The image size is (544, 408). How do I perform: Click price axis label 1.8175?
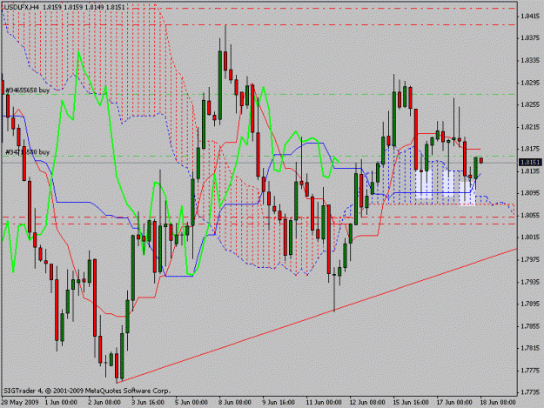click(530, 149)
